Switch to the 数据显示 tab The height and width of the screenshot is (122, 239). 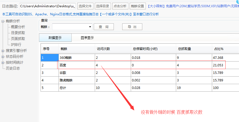point(55,38)
